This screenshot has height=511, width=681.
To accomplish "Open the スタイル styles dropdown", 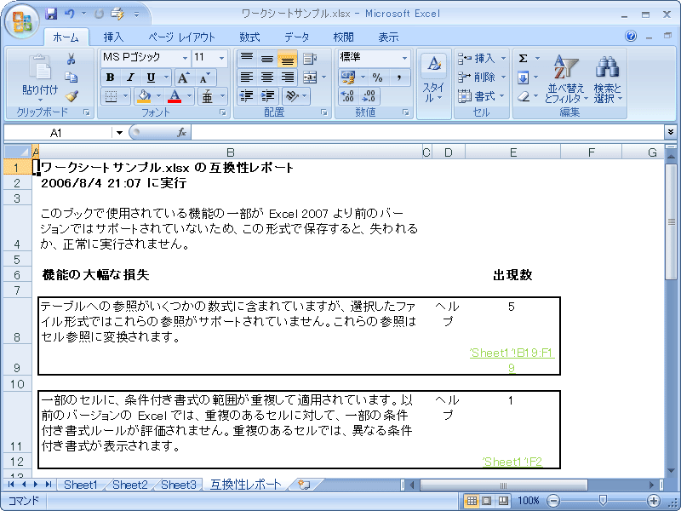I will pyautogui.click(x=433, y=83).
